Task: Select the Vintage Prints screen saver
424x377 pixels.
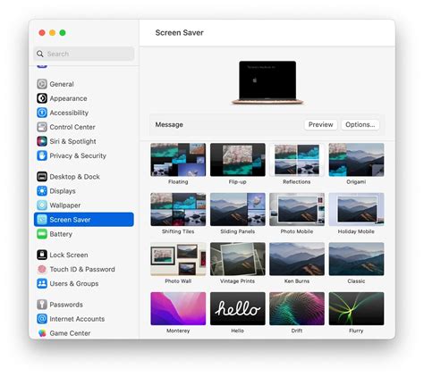Action: tap(238, 259)
